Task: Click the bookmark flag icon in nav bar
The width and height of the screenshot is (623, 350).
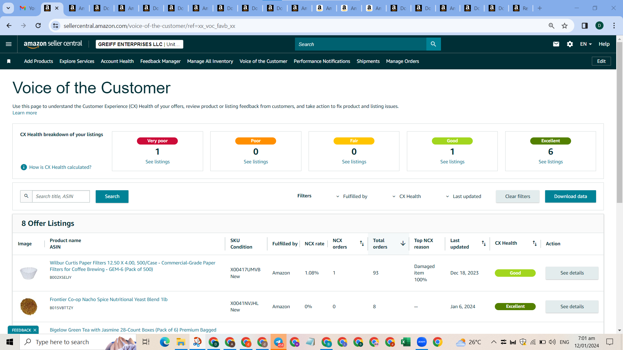Action: (9, 61)
